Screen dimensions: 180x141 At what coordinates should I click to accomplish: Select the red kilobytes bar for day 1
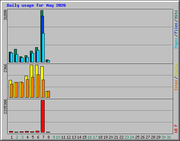click(11, 132)
